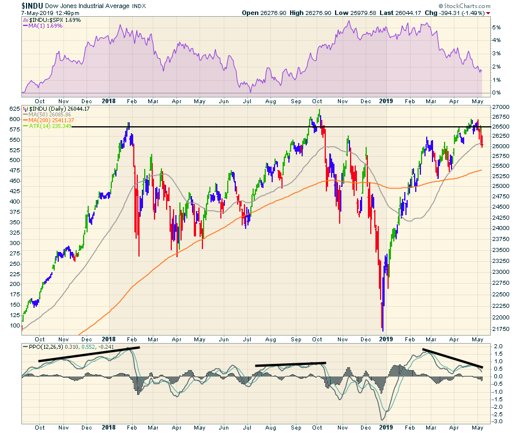Click the Jul label under the PPO panel

[247, 427]
